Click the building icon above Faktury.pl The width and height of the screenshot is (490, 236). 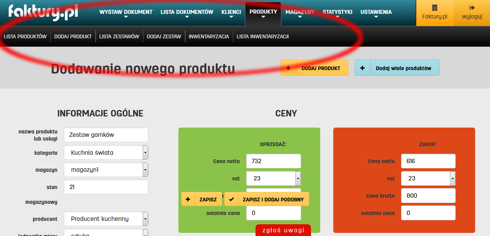point(435,8)
